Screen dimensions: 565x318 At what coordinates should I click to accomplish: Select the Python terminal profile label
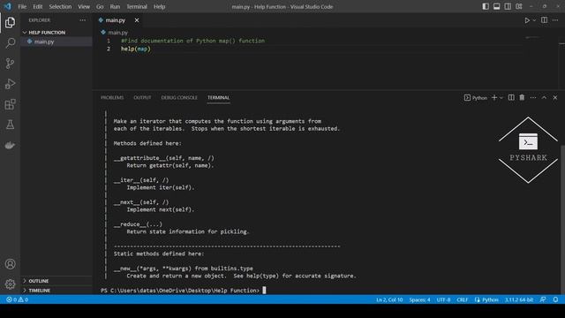476,98
